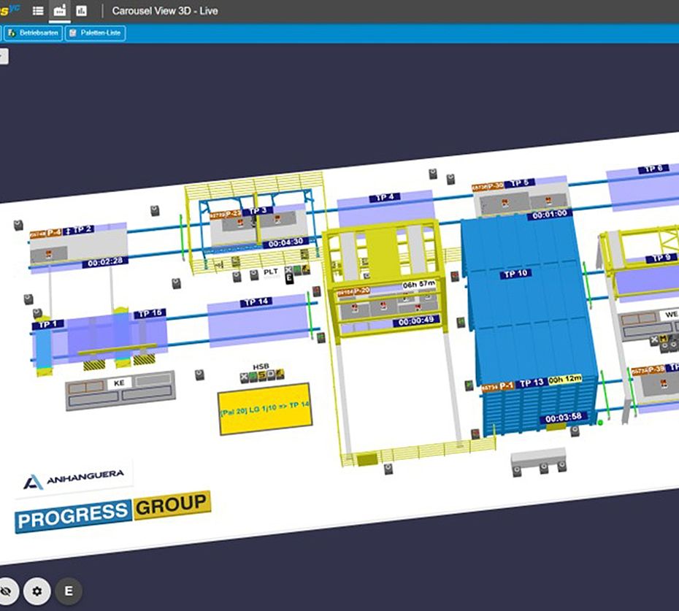Click the gray D icon under HSB
Screen dimensions: 679x611
[x=271, y=374]
